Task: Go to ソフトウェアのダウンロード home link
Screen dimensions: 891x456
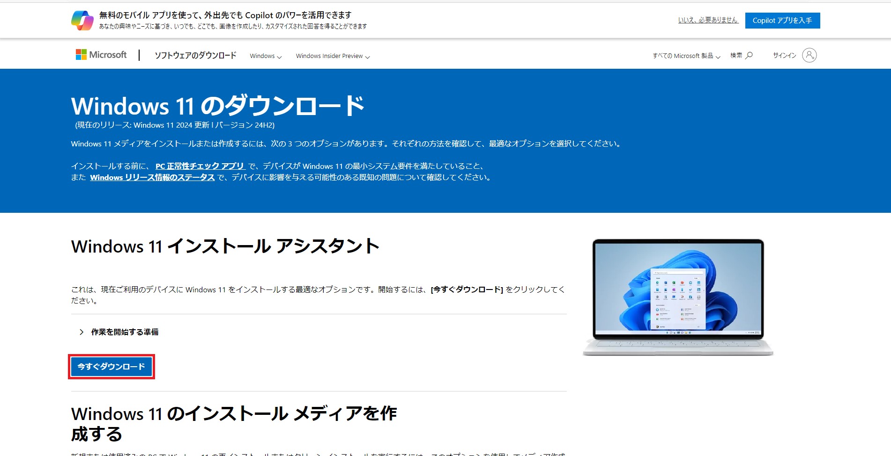Action: coord(195,55)
